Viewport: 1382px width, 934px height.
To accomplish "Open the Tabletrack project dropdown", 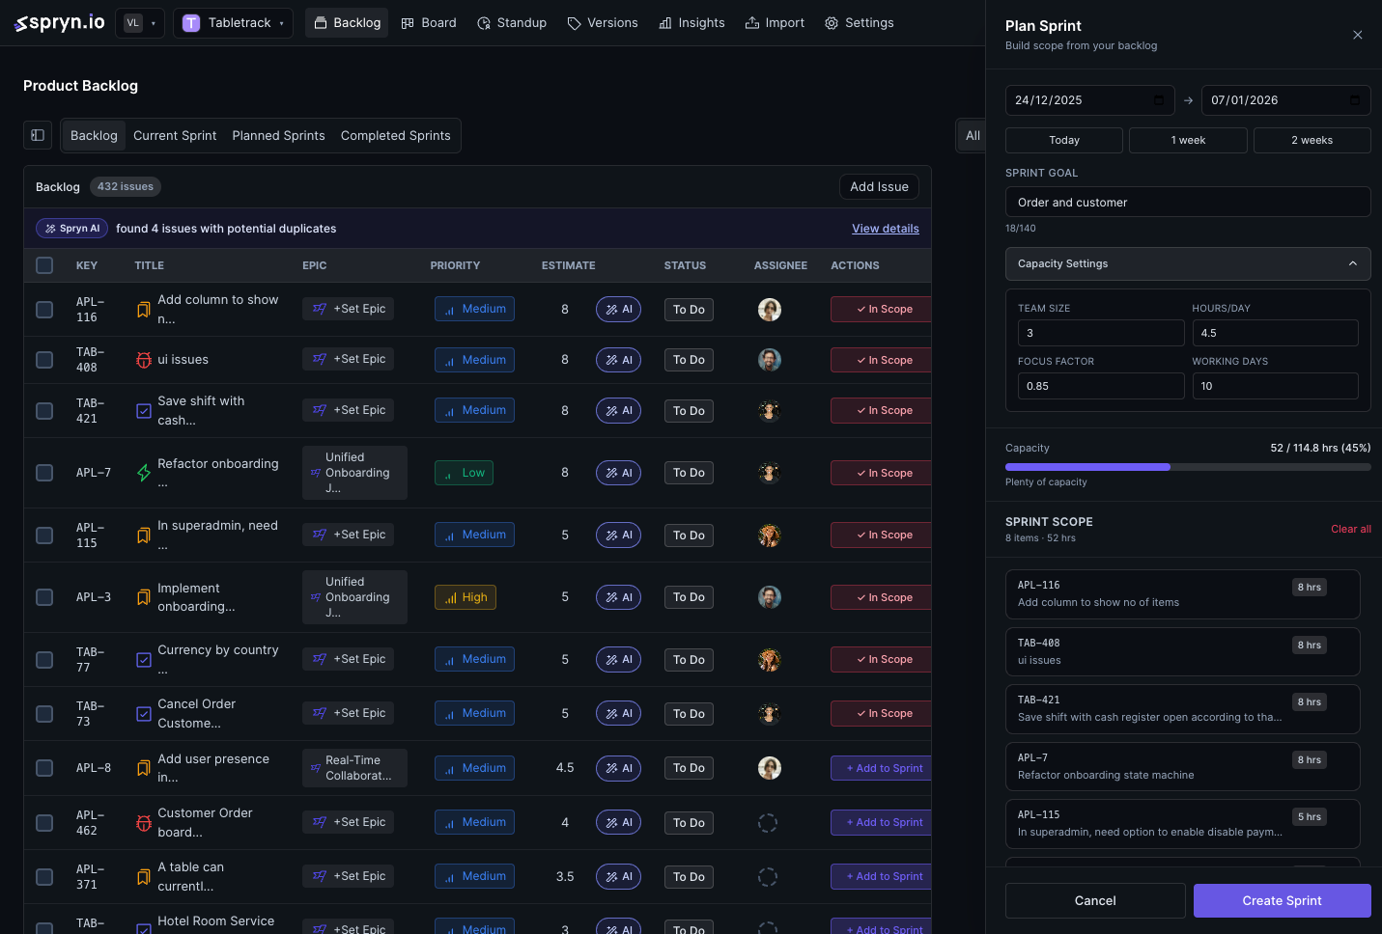I will (x=233, y=22).
